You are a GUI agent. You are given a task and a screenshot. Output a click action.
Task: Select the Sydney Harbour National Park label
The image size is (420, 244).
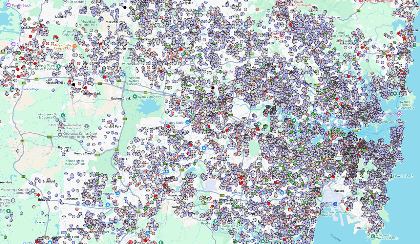pos(405,104)
